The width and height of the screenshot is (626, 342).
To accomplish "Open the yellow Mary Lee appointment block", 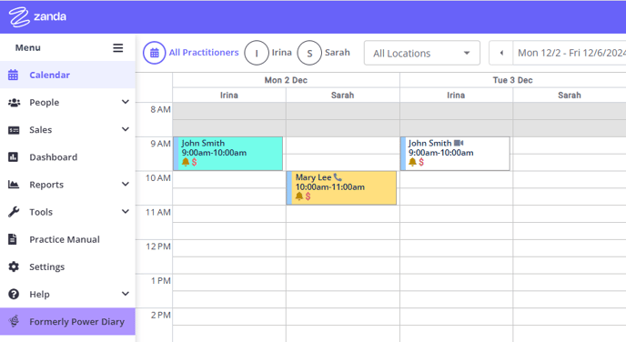I will [x=342, y=188].
